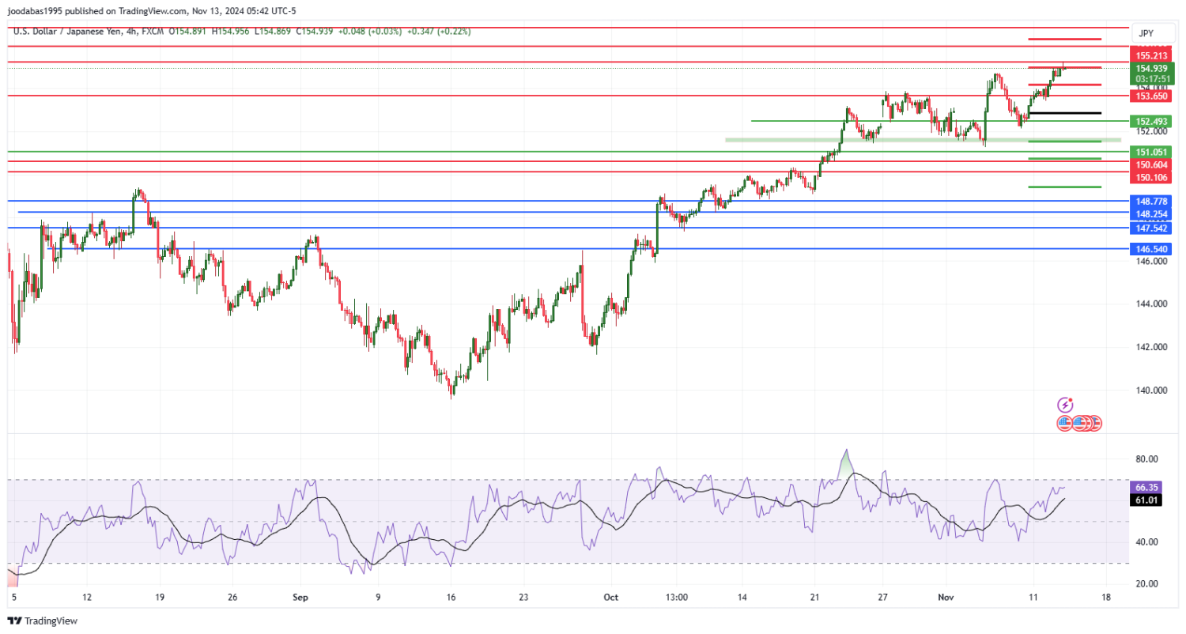Click the leftmost US flag economic event icon
The height and width of the screenshot is (634, 1186).
click(1064, 423)
